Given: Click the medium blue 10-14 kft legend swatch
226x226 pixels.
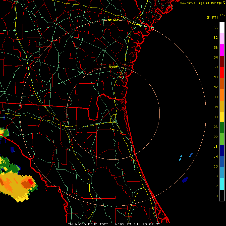Looking at the screenshot, I should point(222,161).
